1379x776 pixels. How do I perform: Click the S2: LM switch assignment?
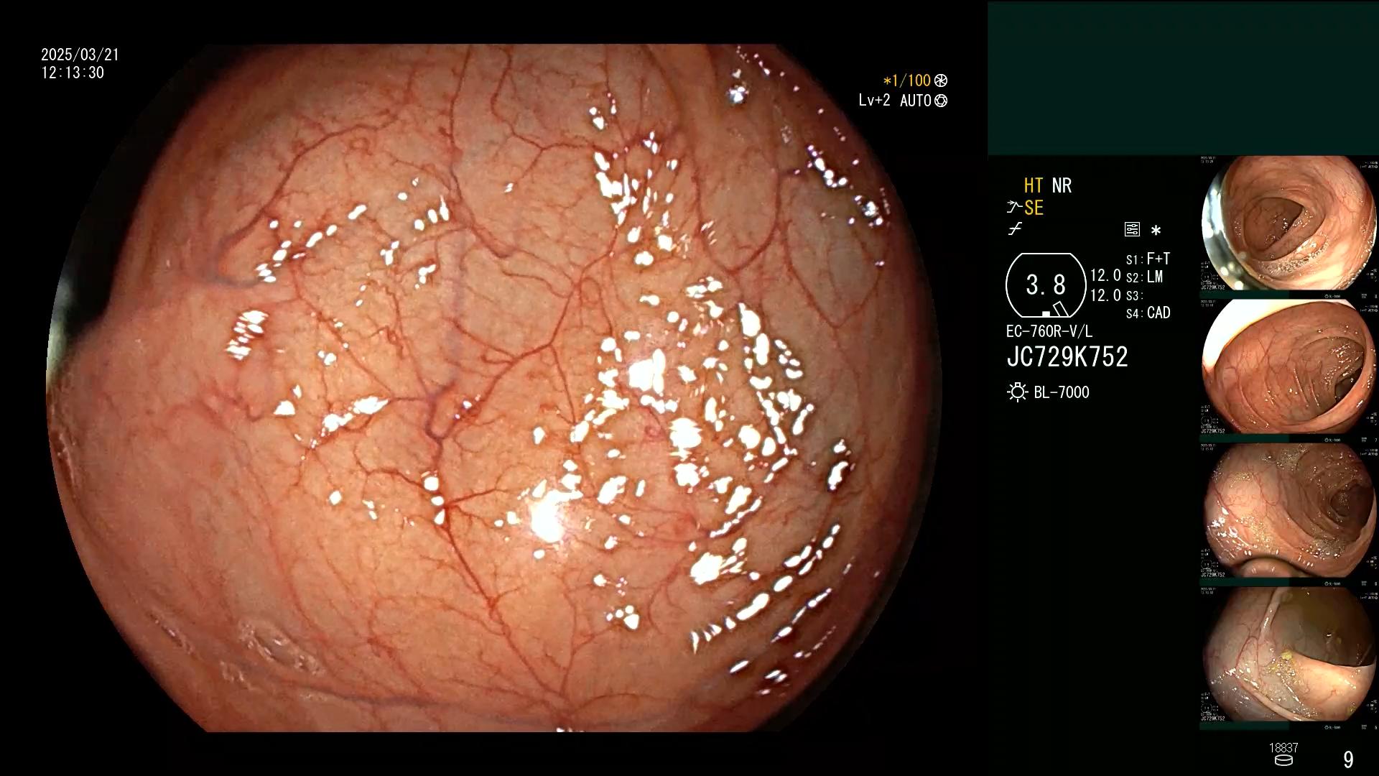[x=1144, y=277]
